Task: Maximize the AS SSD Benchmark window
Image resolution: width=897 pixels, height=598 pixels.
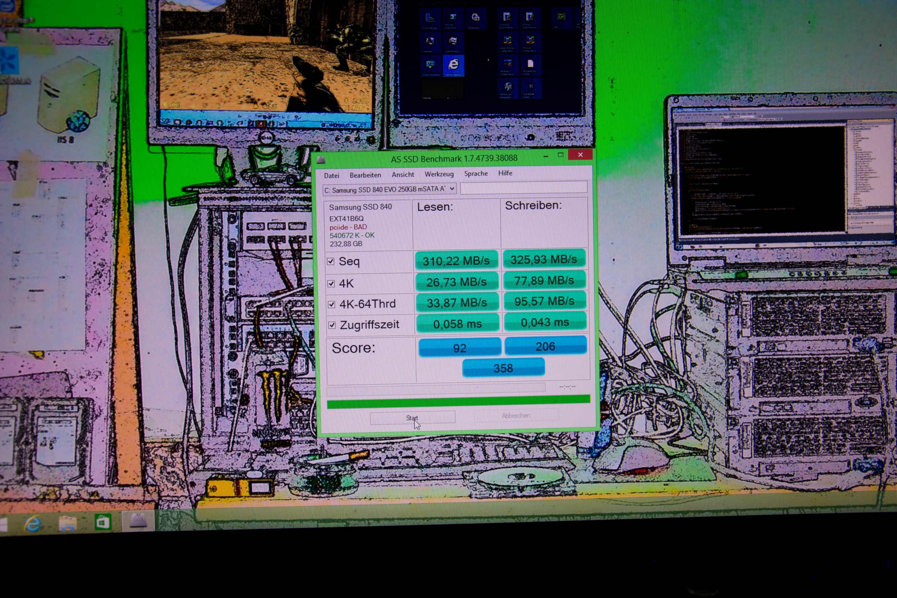Action: [x=560, y=155]
